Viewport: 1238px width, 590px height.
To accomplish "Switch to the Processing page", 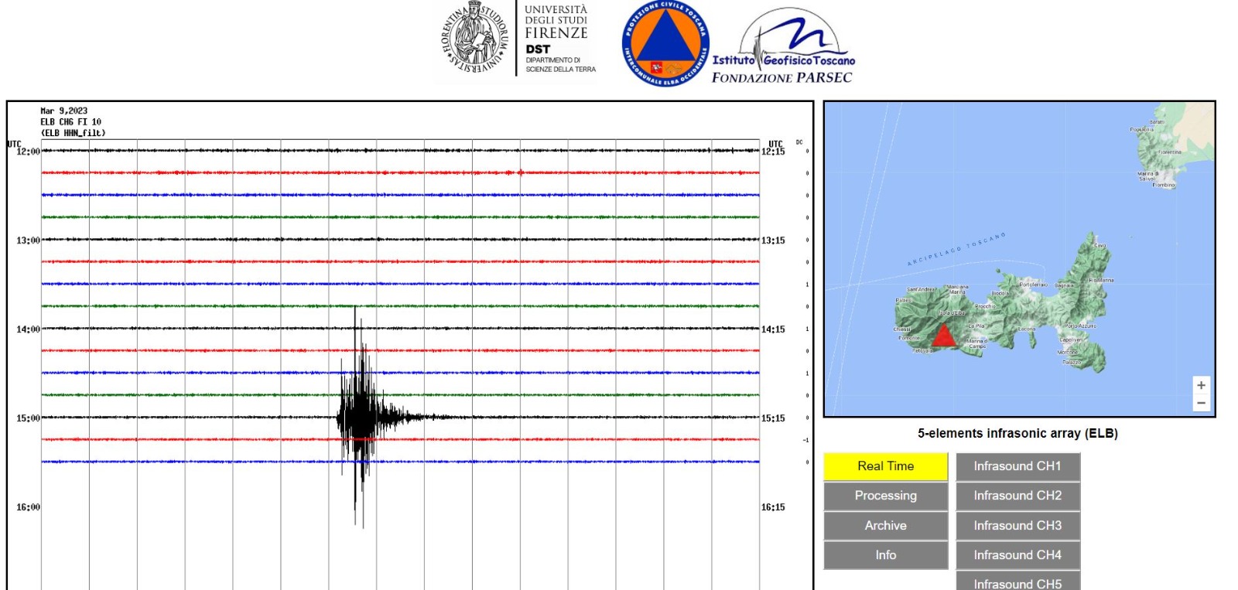I will 885,496.
